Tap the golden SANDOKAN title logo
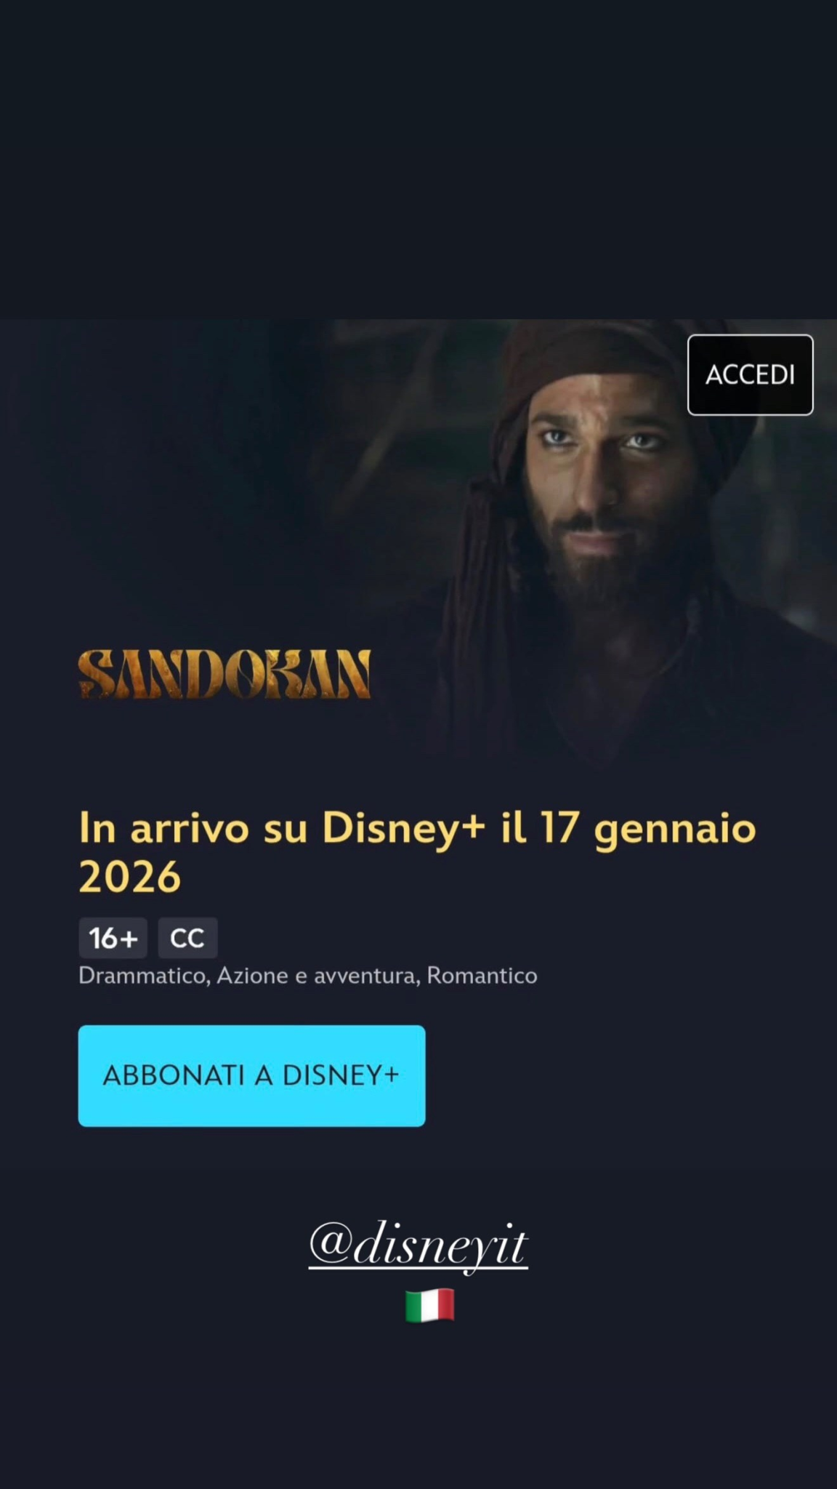This screenshot has width=837, height=1489. (x=225, y=674)
